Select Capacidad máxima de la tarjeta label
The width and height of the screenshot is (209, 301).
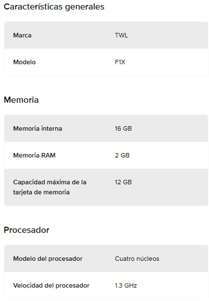click(50, 187)
